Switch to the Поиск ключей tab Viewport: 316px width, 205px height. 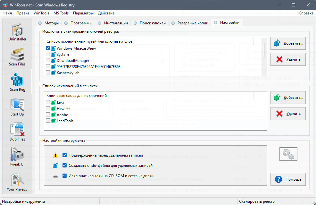pyautogui.click(x=150, y=23)
